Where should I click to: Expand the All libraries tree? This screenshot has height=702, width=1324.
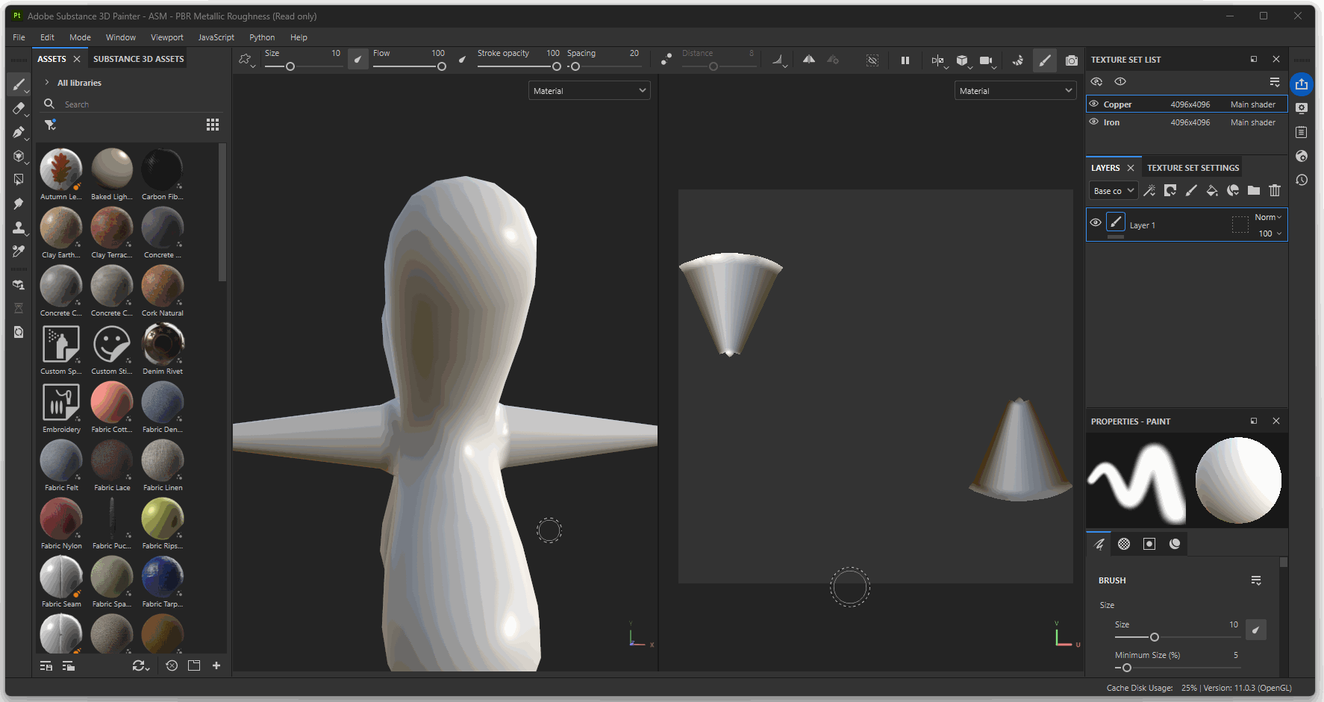[47, 83]
